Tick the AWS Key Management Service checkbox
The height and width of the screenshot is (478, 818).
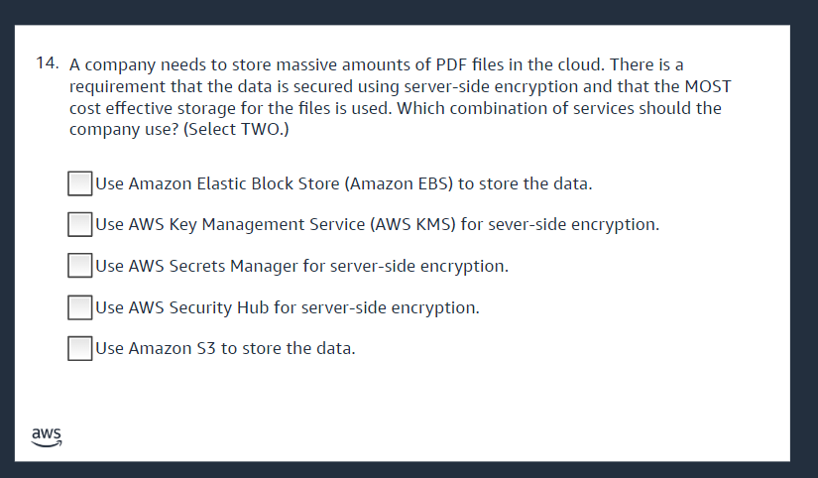click(80, 225)
